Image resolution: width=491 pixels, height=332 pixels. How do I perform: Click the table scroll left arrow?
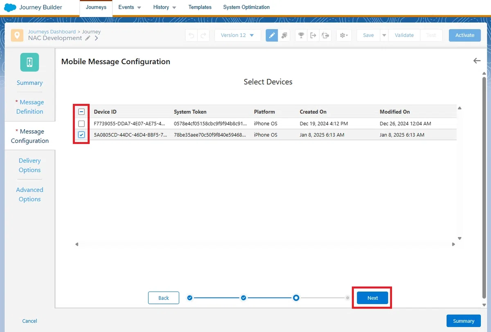[77, 244]
